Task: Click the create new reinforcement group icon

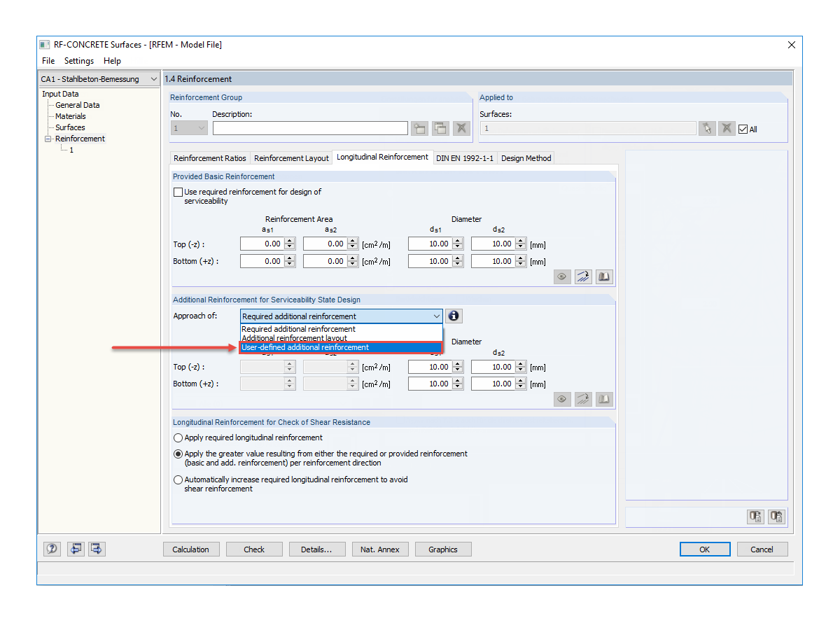Action: tap(419, 128)
